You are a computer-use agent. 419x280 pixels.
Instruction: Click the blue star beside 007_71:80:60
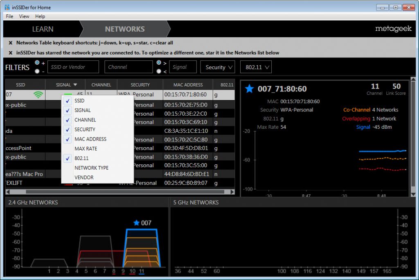click(x=249, y=89)
